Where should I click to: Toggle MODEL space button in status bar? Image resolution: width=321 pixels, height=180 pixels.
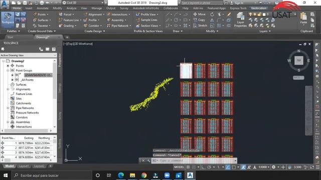(x=179, y=167)
